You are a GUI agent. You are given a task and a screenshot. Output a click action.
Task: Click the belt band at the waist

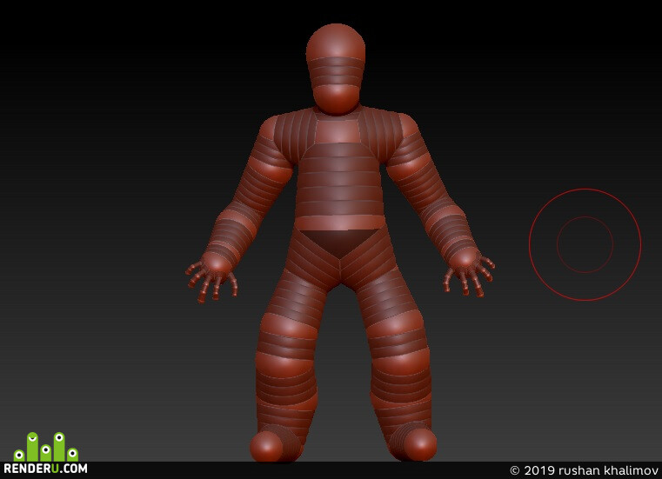pos(339,223)
